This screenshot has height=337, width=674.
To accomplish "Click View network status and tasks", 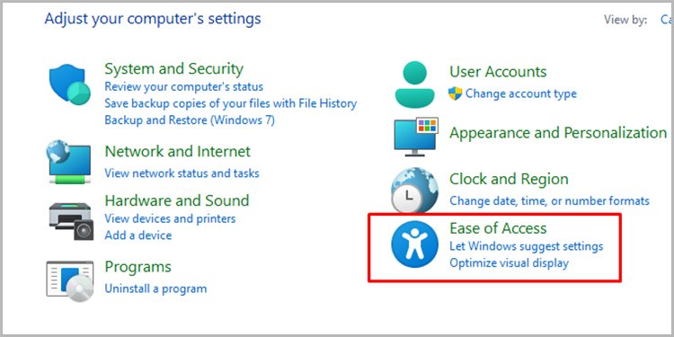I will point(182,173).
